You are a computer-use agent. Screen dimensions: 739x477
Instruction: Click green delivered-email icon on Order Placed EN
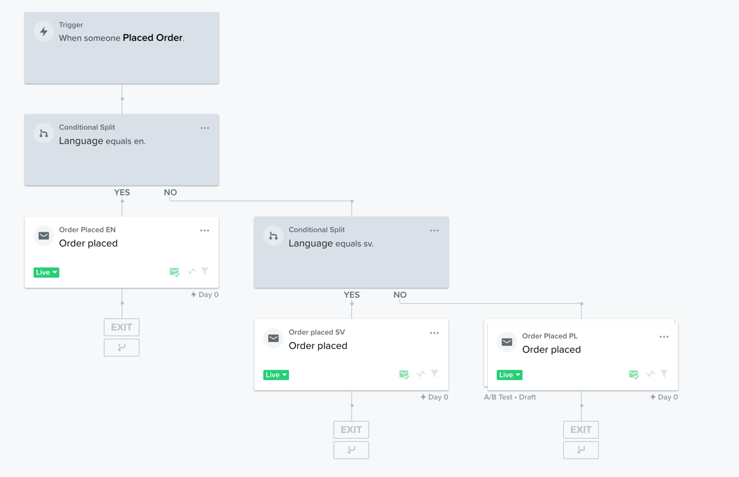tap(174, 271)
